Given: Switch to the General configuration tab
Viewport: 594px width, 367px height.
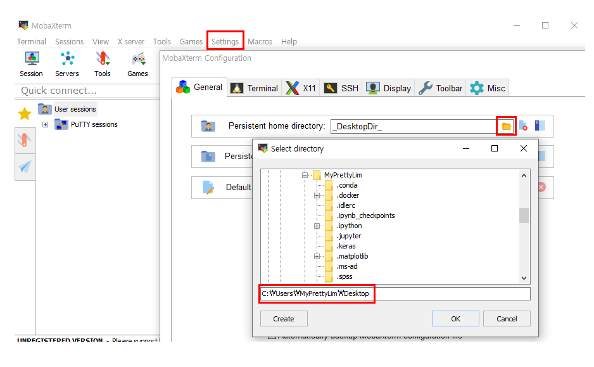Looking at the screenshot, I should 199,87.
